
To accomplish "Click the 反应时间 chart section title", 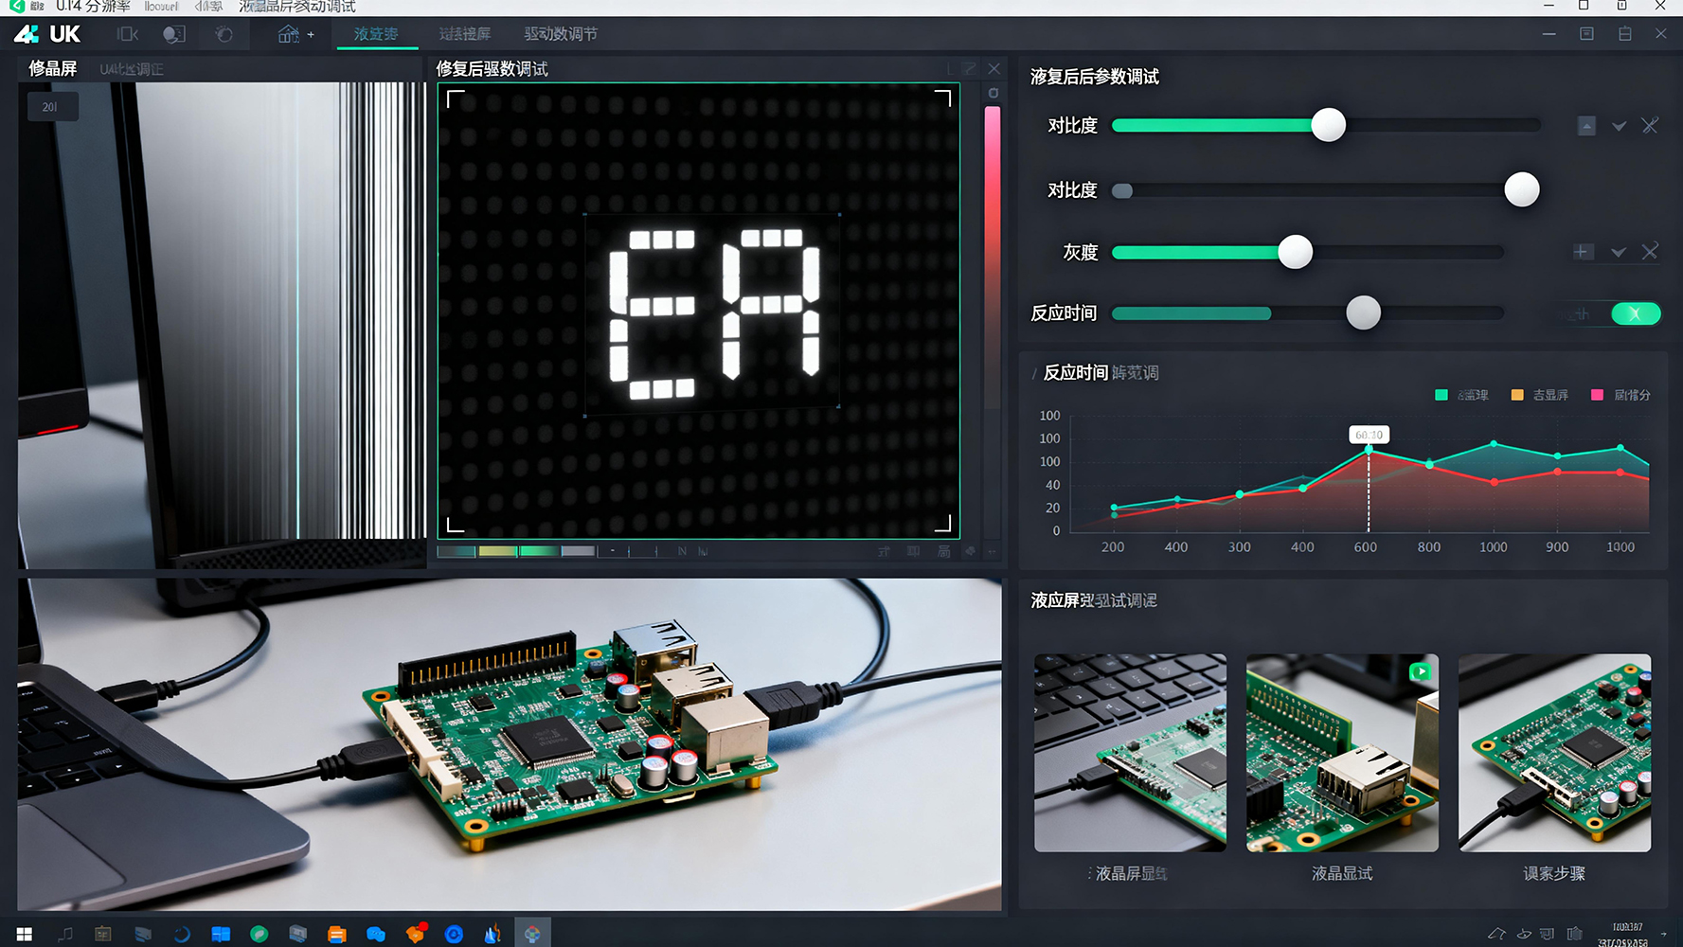I will pyautogui.click(x=1101, y=372).
